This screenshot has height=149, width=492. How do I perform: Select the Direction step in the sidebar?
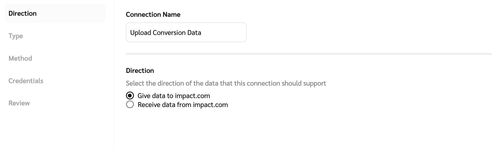pos(23,14)
